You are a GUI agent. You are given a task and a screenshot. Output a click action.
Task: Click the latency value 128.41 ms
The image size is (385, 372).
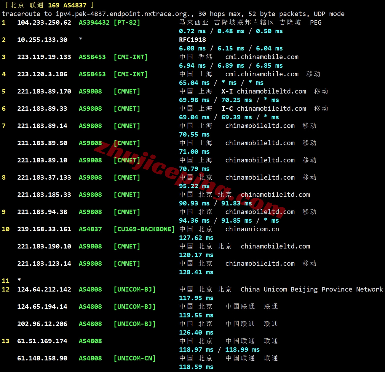[196, 272]
